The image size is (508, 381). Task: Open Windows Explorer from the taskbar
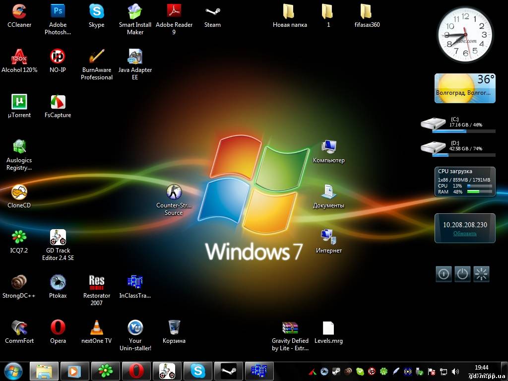tap(44, 371)
